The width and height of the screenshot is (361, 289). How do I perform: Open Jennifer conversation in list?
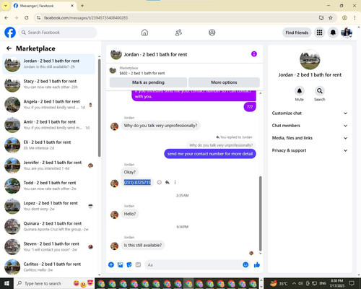(x=49, y=165)
